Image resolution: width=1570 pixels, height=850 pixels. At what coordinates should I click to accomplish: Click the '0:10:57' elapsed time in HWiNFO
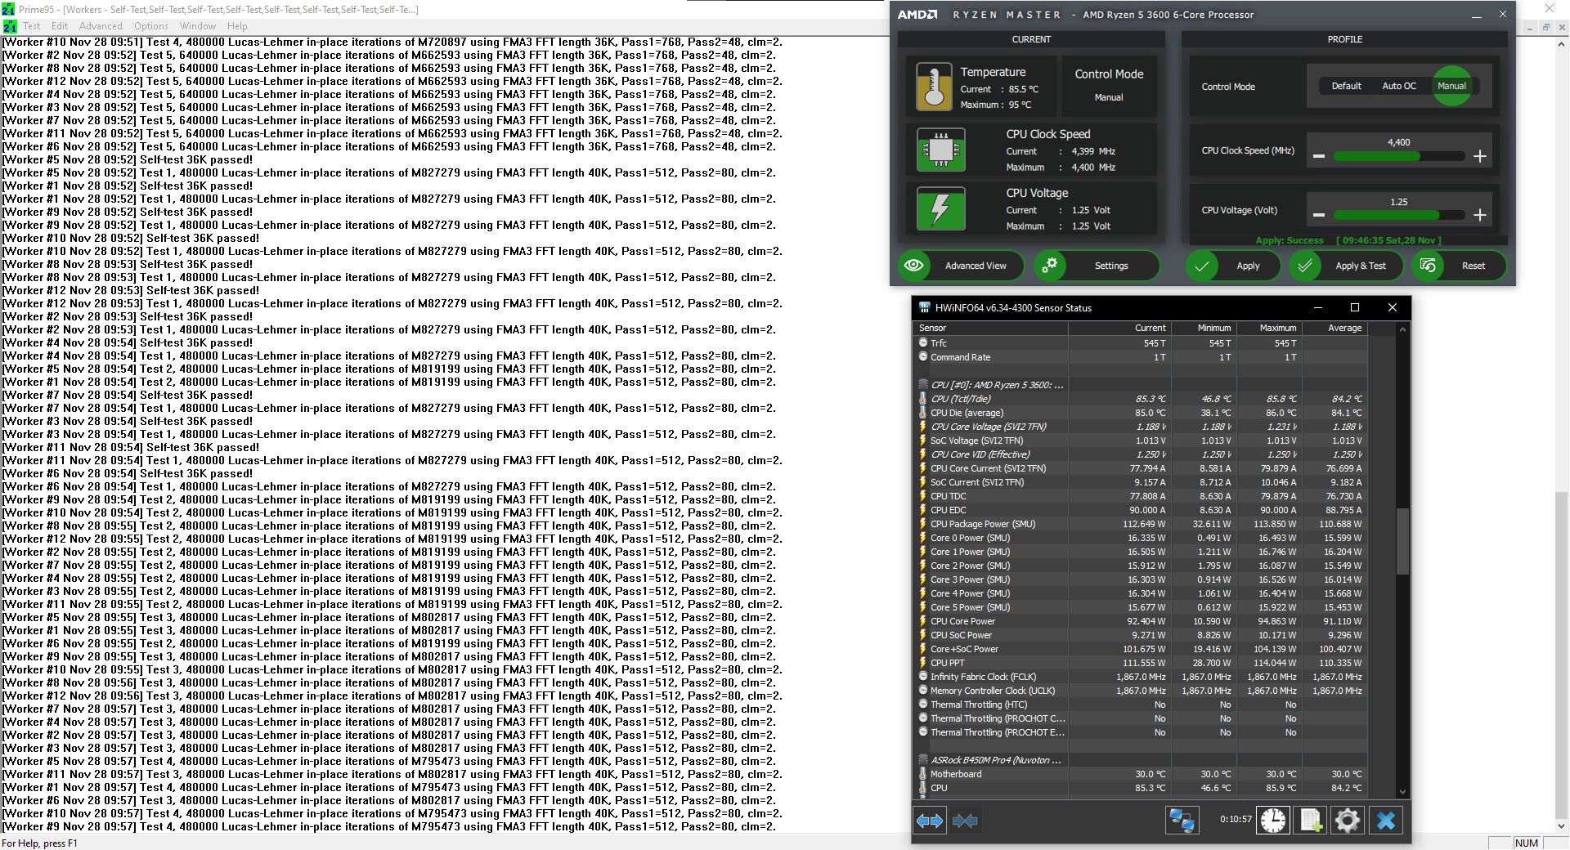[x=1236, y=819]
